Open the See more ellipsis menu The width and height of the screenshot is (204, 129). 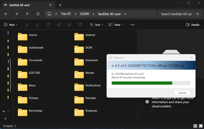pyautogui.click(x=132, y=25)
